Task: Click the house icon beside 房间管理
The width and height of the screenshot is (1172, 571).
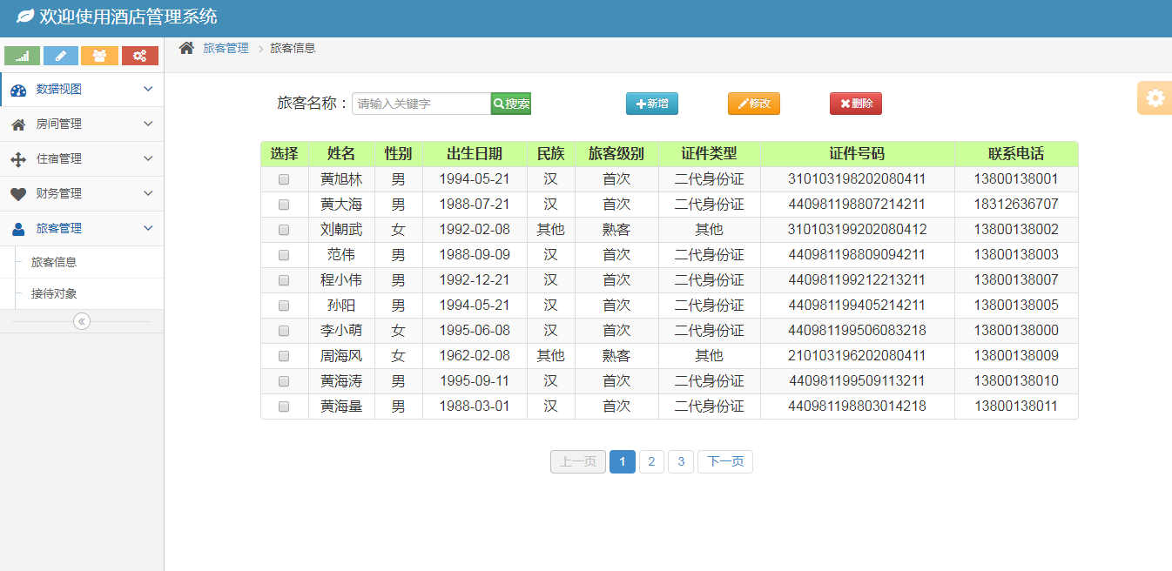Action: 18,124
